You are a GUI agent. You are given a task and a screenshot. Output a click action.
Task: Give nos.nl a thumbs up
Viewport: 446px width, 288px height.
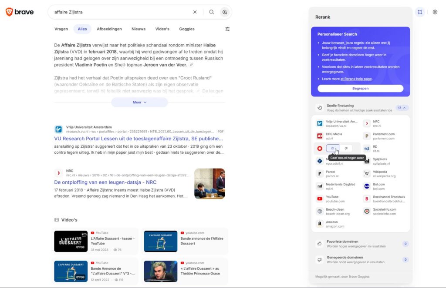tap(332, 148)
